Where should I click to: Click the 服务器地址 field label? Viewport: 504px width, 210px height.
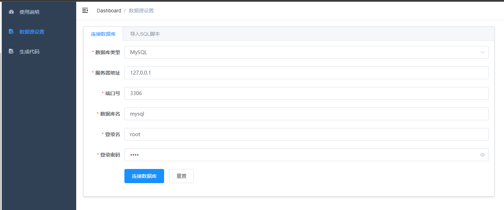click(x=108, y=73)
